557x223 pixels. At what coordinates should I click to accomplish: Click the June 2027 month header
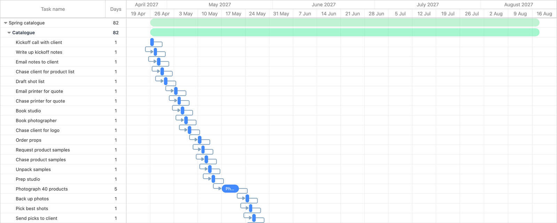tap(324, 5)
